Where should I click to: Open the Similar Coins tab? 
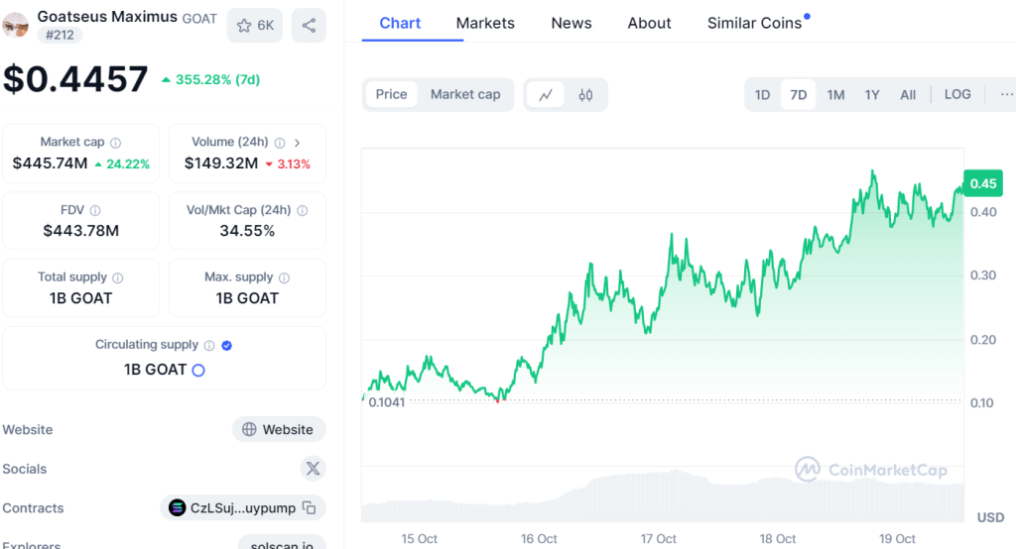755,24
